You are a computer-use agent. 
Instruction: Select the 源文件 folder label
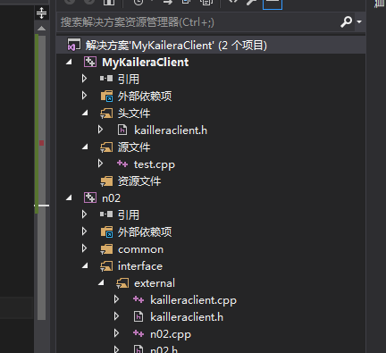pos(134,147)
